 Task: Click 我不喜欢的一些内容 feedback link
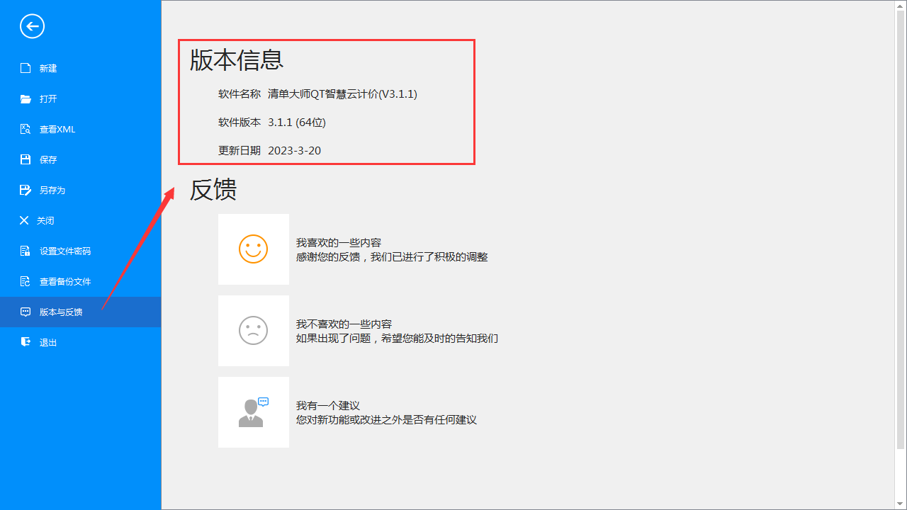click(x=344, y=324)
